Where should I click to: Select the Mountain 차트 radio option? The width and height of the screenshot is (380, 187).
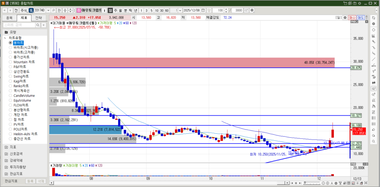click(11, 62)
